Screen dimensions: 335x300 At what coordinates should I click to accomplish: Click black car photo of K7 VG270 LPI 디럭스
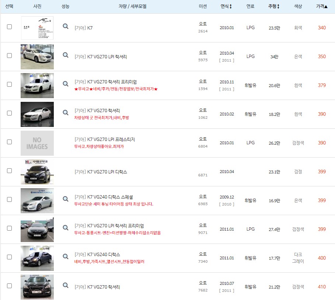pyautogui.click(x=37, y=172)
